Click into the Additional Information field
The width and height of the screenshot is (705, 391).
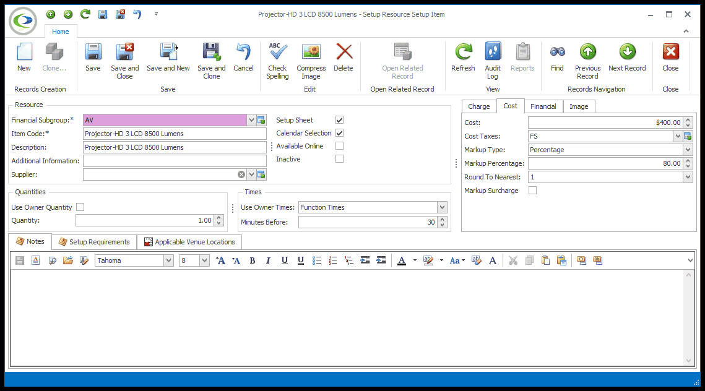tap(175, 161)
